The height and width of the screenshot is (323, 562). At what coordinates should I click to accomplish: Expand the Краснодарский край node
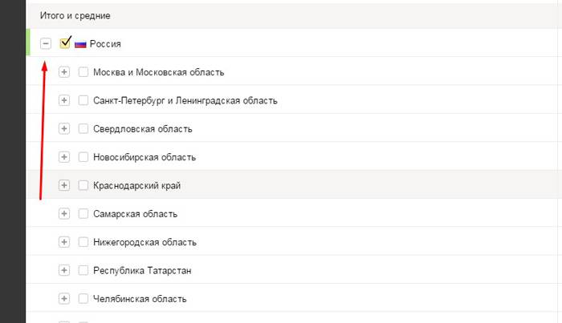pyautogui.click(x=65, y=185)
